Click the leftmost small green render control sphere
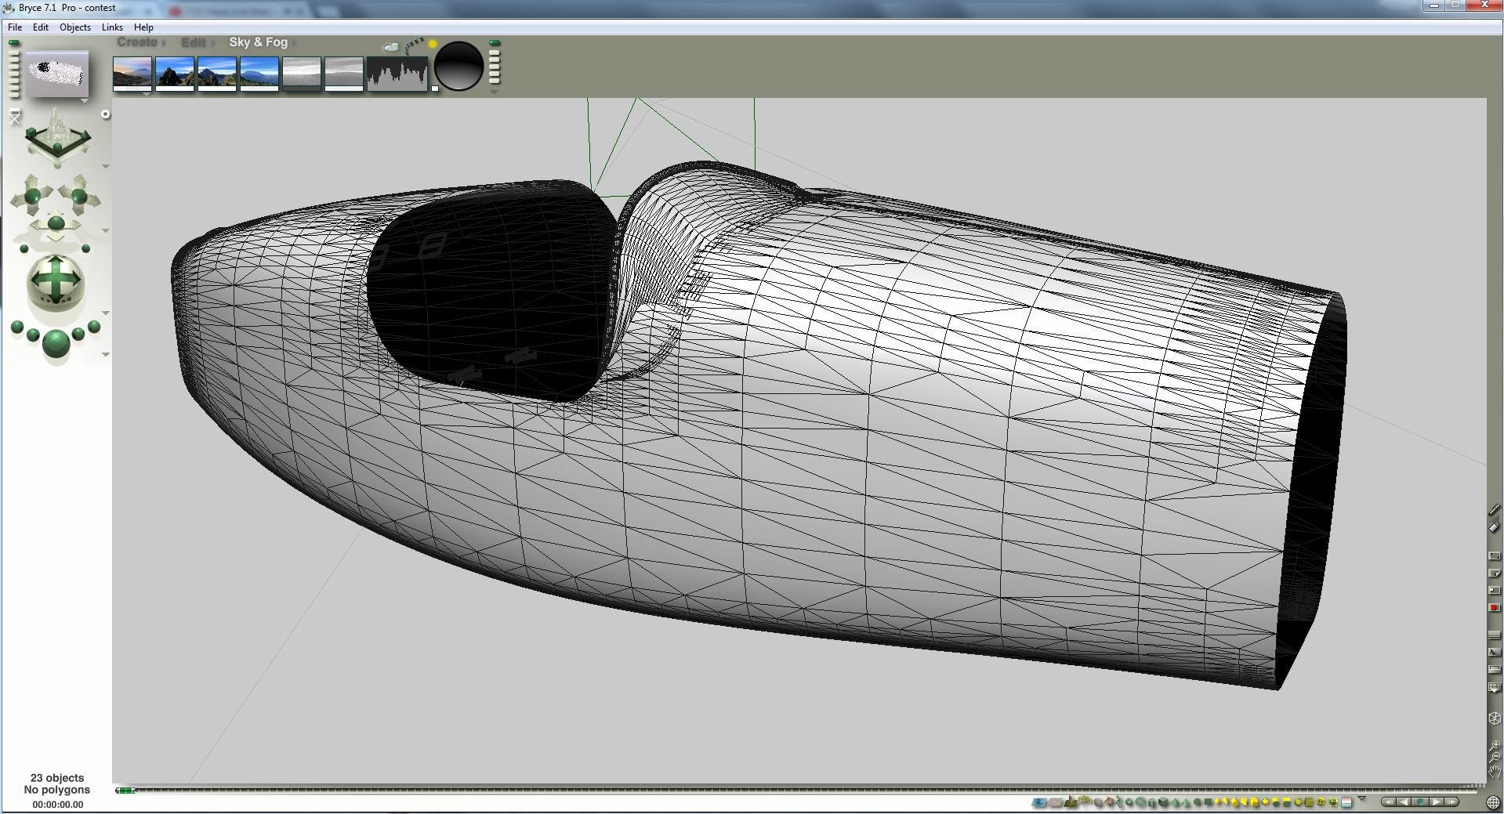Image resolution: width=1504 pixels, height=814 pixels. tap(16, 327)
